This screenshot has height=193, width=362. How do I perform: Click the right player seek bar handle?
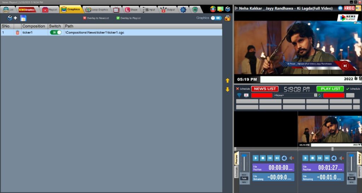tap(332, 149)
